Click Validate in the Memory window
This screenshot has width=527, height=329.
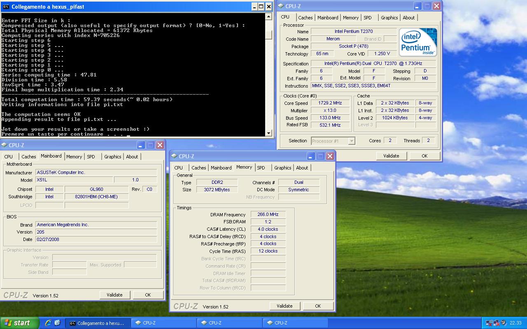[284, 306]
